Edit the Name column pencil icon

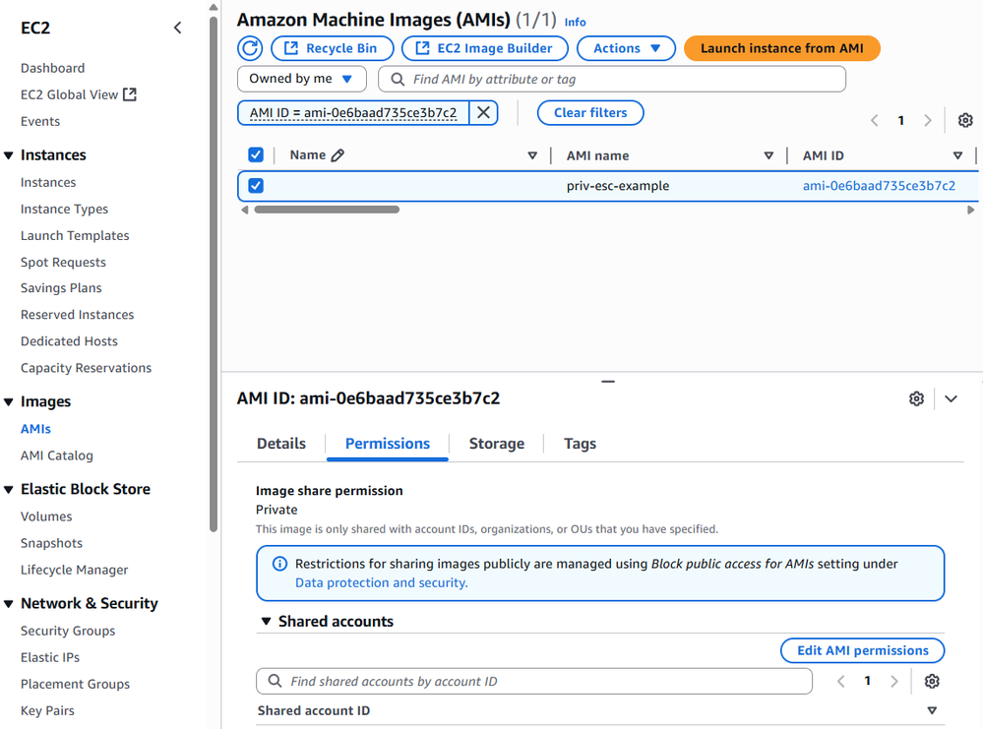pyautogui.click(x=338, y=155)
